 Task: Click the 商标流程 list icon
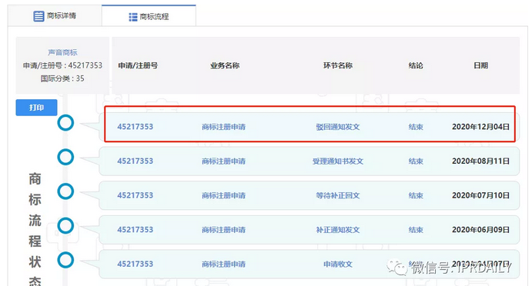[x=133, y=17]
